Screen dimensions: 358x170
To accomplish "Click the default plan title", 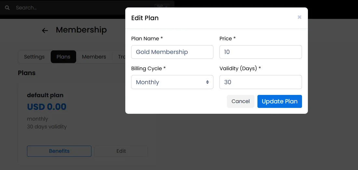I will pyautogui.click(x=45, y=95).
